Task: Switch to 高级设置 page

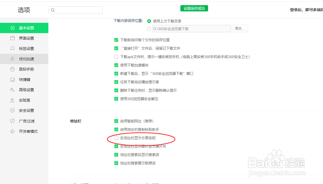Action: tap(24, 90)
